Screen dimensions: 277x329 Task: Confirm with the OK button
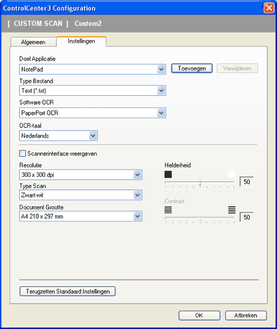click(x=199, y=315)
